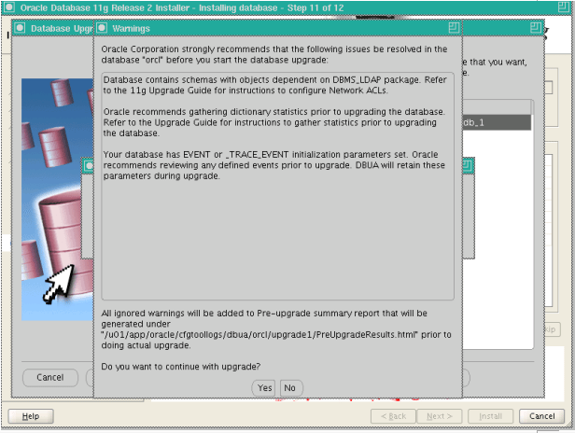Click Oracle installer window maximize icon
The image size is (575, 433).
coord(563,7)
